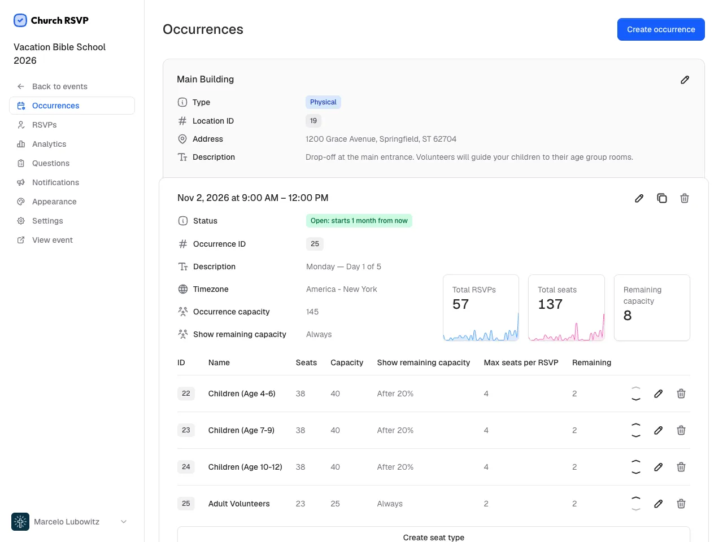Image resolution: width=723 pixels, height=542 pixels.
Task: Move Children (Age 10-12) row down
Action: 636,473
